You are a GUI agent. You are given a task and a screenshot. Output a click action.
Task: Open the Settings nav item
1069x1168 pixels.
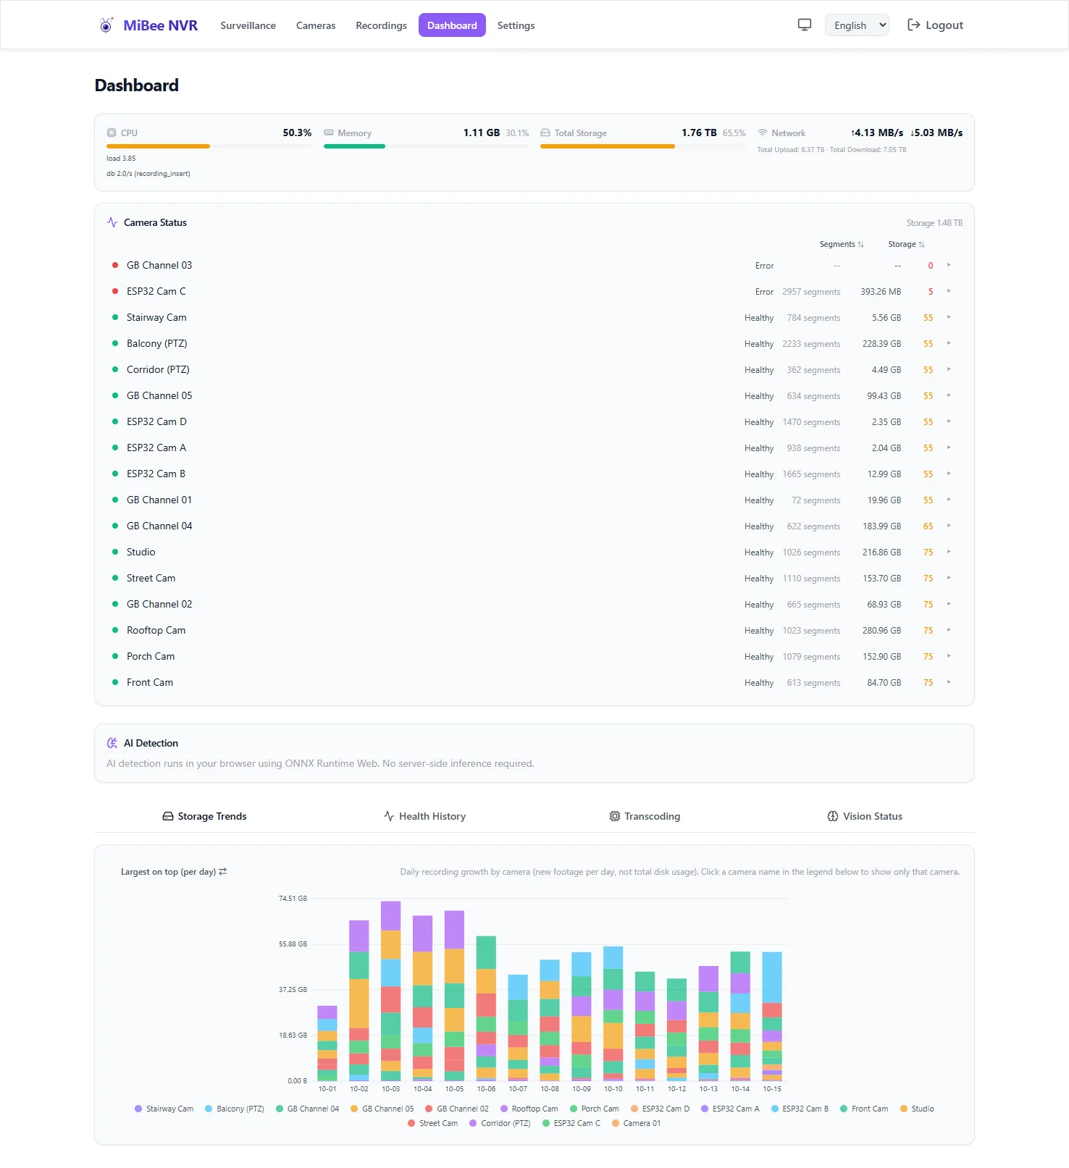pos(516,25)
